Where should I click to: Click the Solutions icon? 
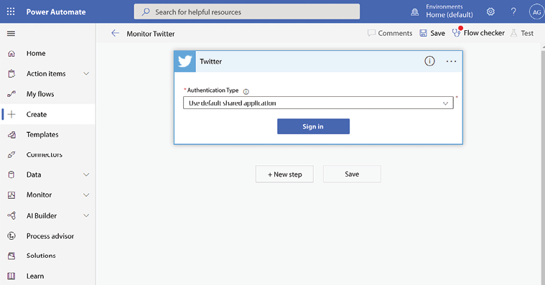[11, 256]
